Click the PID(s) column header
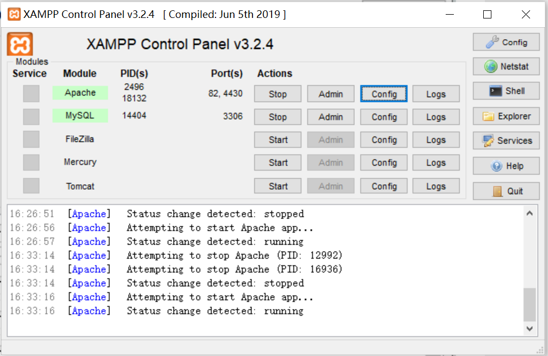This screenshot has width=548, height=356. [134, 73]
